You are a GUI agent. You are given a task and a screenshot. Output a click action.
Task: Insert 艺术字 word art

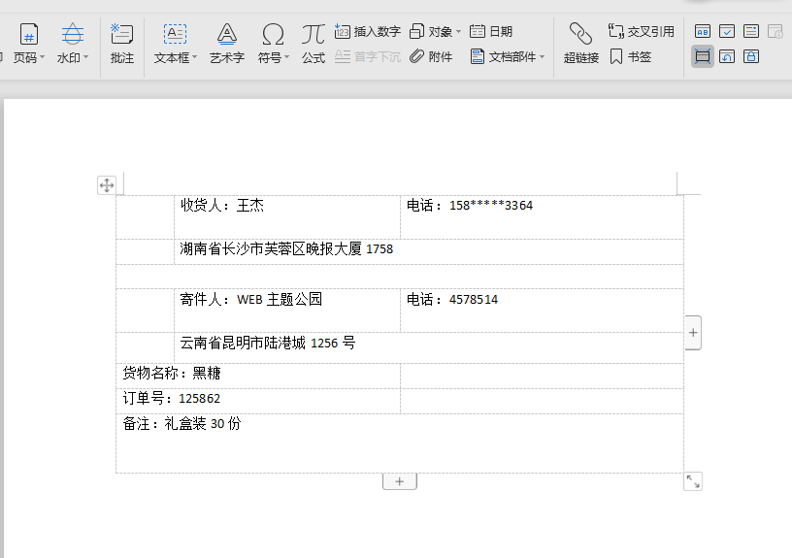point(227,45)
